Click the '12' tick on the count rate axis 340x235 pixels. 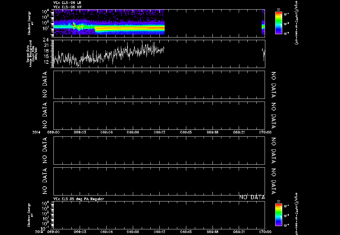(46, 62)
